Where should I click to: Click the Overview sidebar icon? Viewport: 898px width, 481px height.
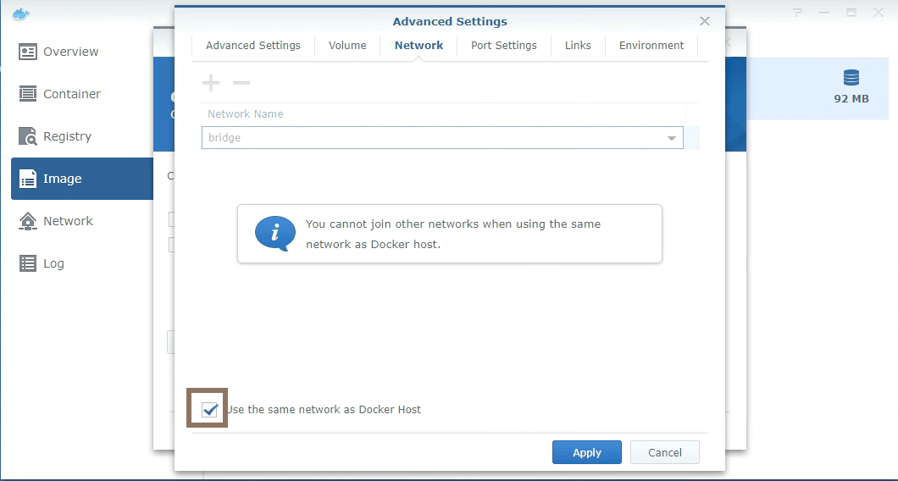[x=28, y=52]
